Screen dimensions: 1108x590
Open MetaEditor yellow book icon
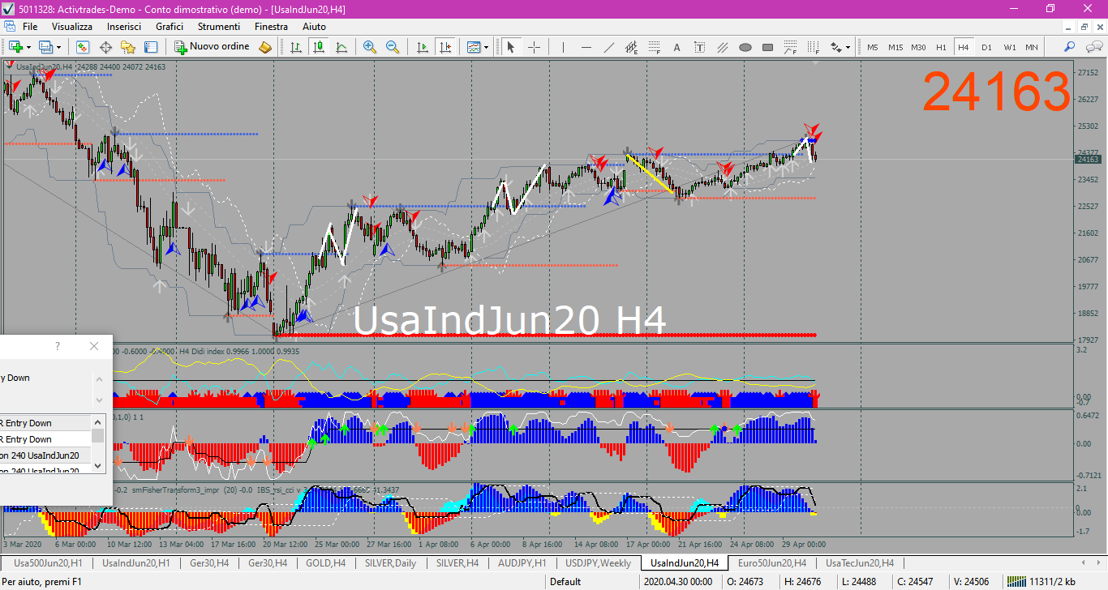click(265, 47)
